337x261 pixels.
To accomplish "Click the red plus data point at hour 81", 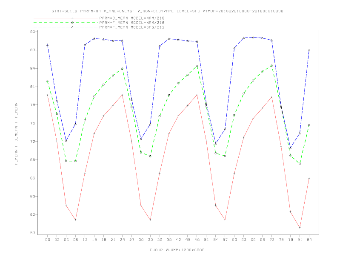I will (300, 227).
